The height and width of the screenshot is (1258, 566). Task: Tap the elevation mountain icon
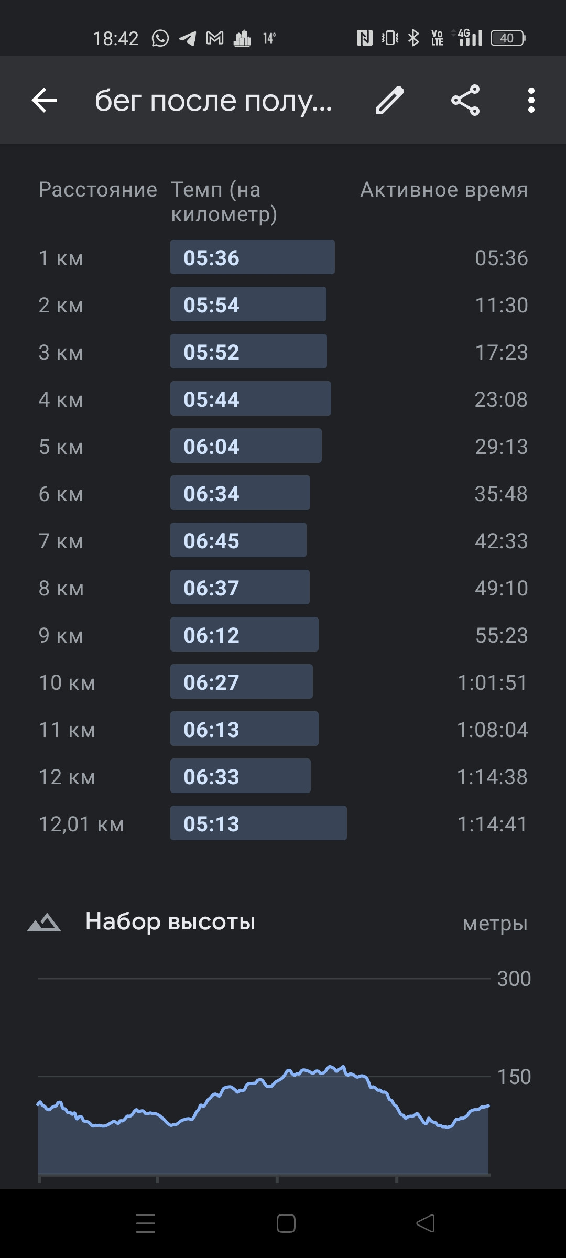coord(44,922)
